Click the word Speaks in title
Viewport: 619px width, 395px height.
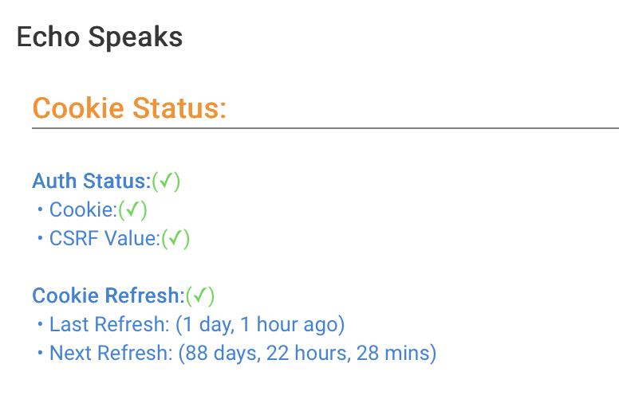[136, 38]
